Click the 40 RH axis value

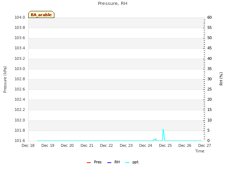(209, 59)
